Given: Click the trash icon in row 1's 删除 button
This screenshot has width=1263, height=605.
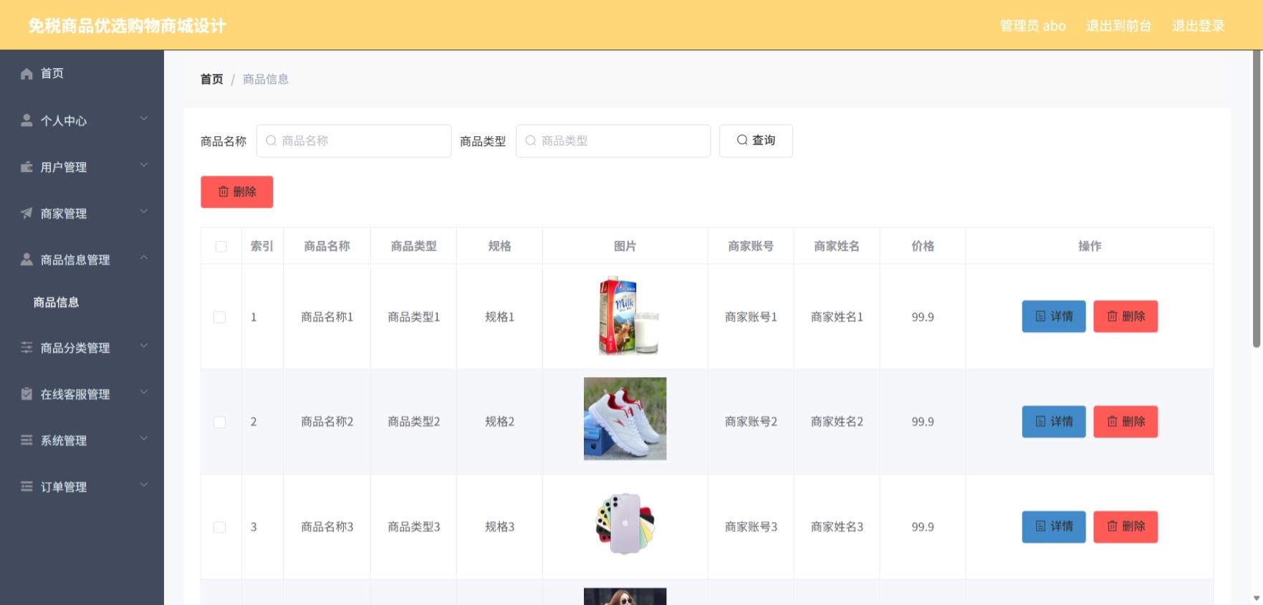Looking at the screenshot, I should click(1112, 316).
